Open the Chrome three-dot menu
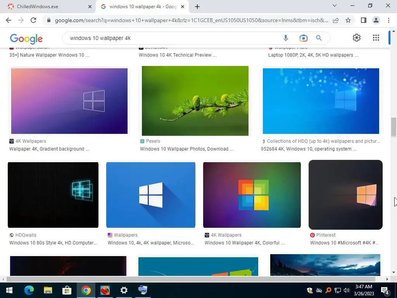The height and width of the screenshot is (298, 397). 388,20
